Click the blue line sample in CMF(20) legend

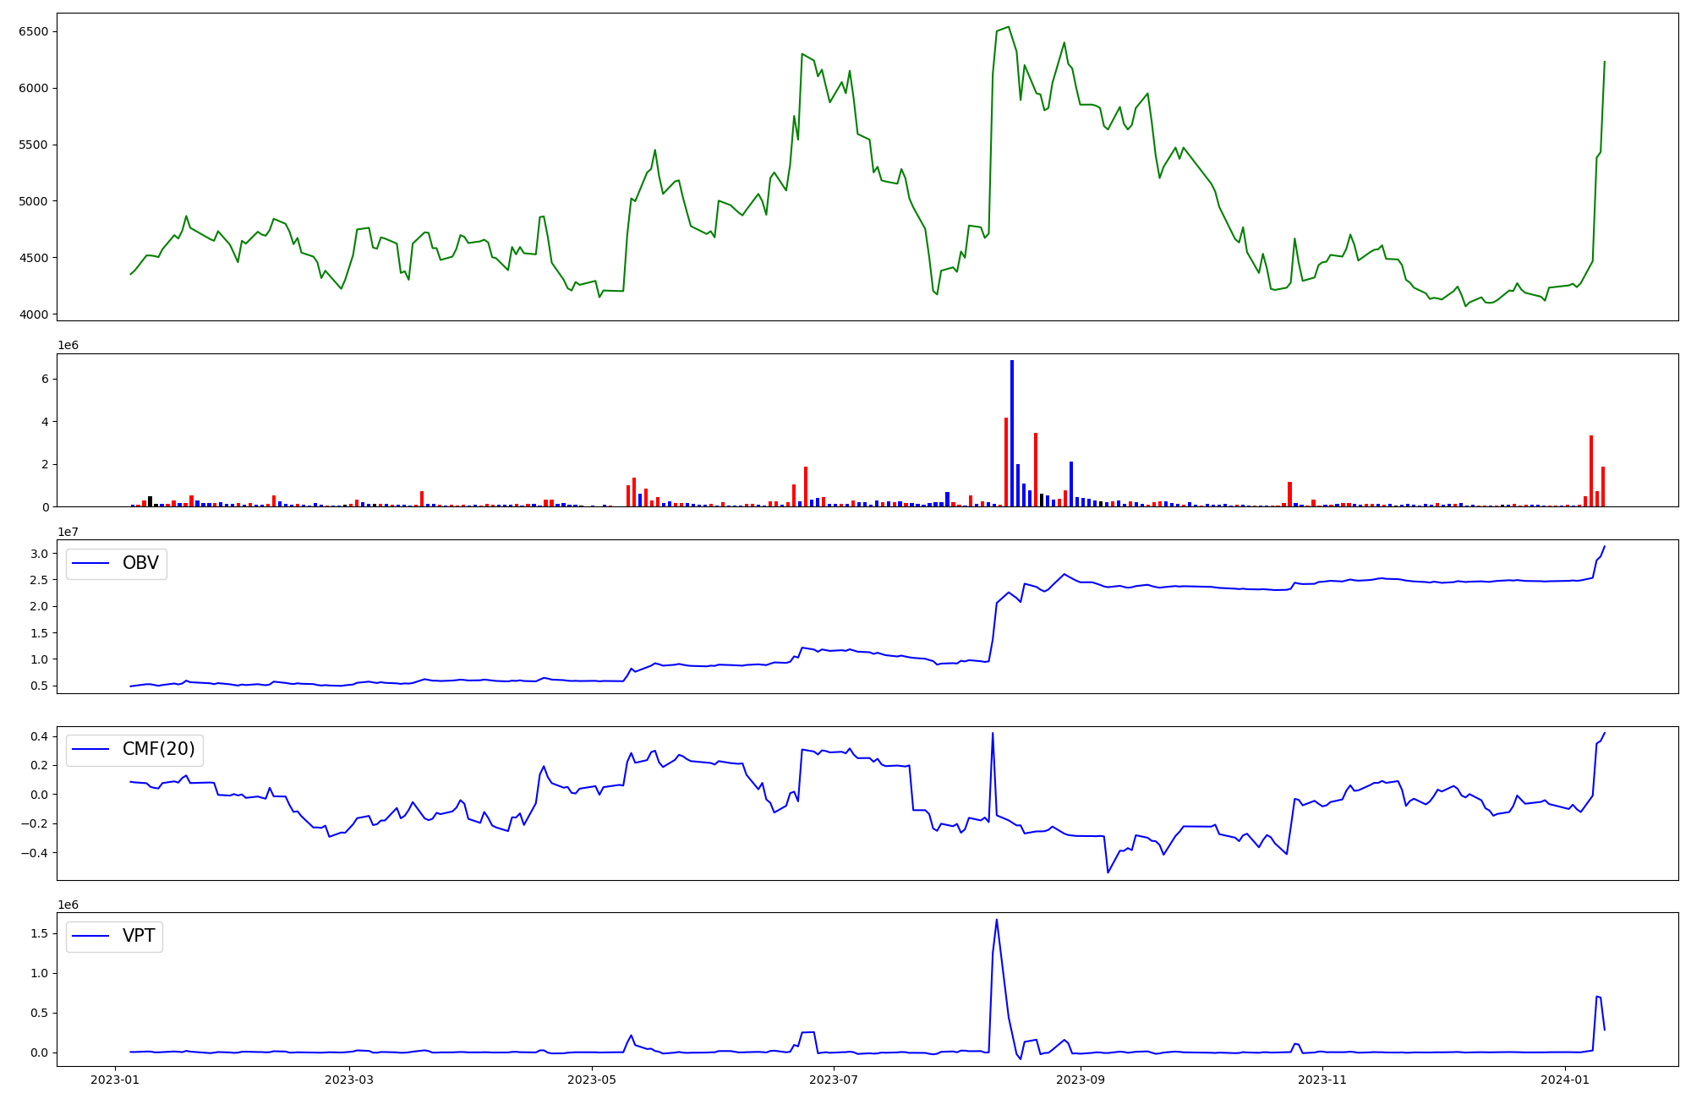[91, 750]
